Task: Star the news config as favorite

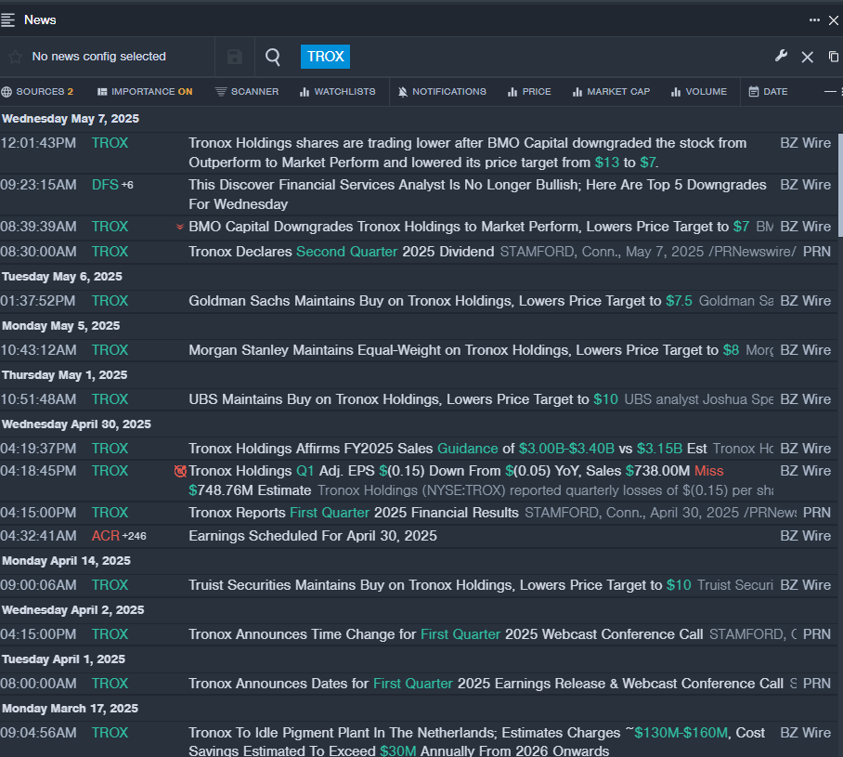Action: click(15, 57)
